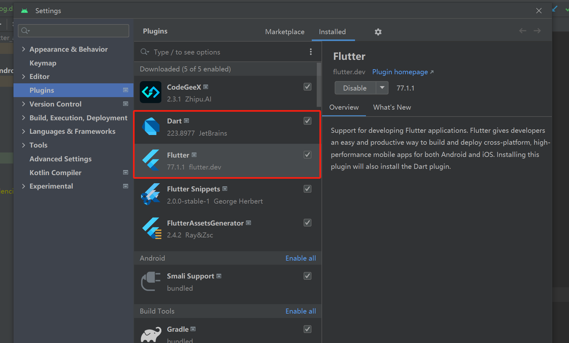Toggle the Flutter plugin checkbox
This screenshot has width=569, height=343.
pyautogui.click(x=308, y=155)
